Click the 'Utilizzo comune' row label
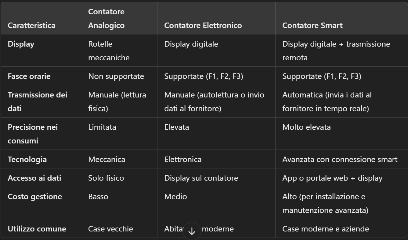Image resolution: width=408 pixels, height=240 pixels. [37, 229]
